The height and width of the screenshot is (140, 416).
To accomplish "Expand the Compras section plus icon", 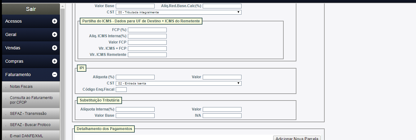I will click(x=55, y=61).
